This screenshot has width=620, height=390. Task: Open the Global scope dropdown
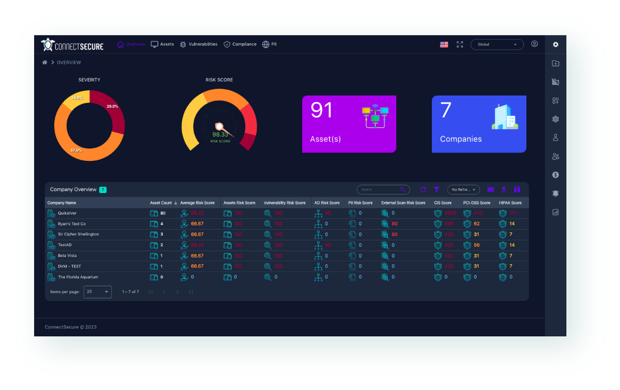point(497,44)
